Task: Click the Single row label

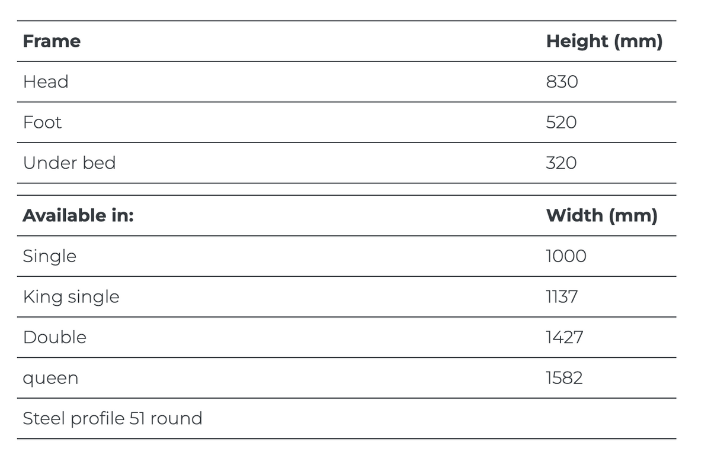Action: (50, 256)
